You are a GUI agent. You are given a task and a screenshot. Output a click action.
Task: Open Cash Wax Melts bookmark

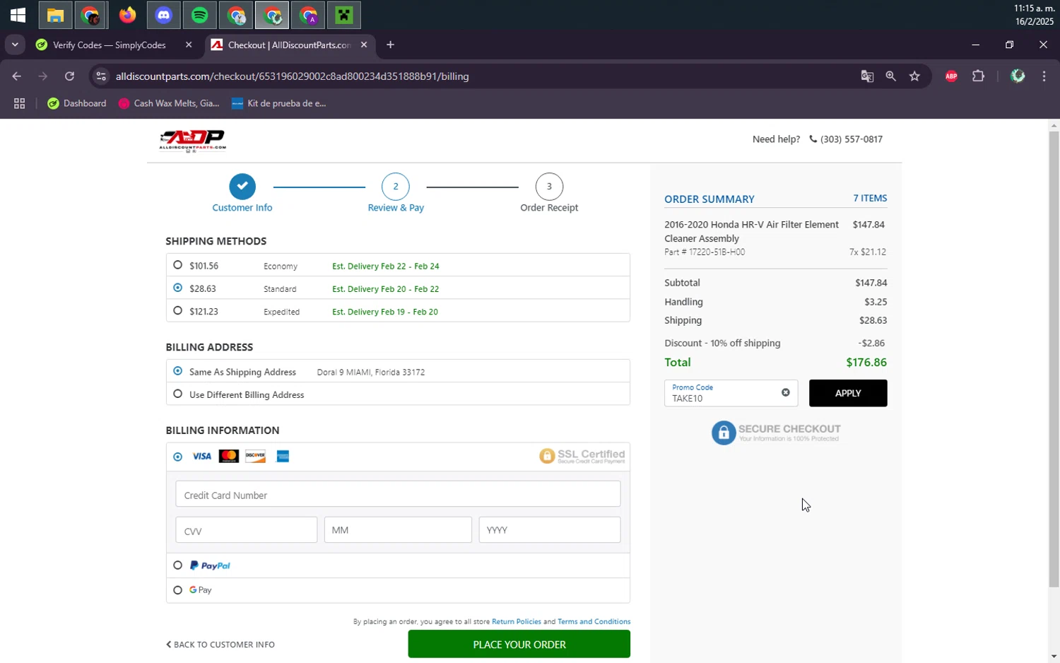(170, 103)
